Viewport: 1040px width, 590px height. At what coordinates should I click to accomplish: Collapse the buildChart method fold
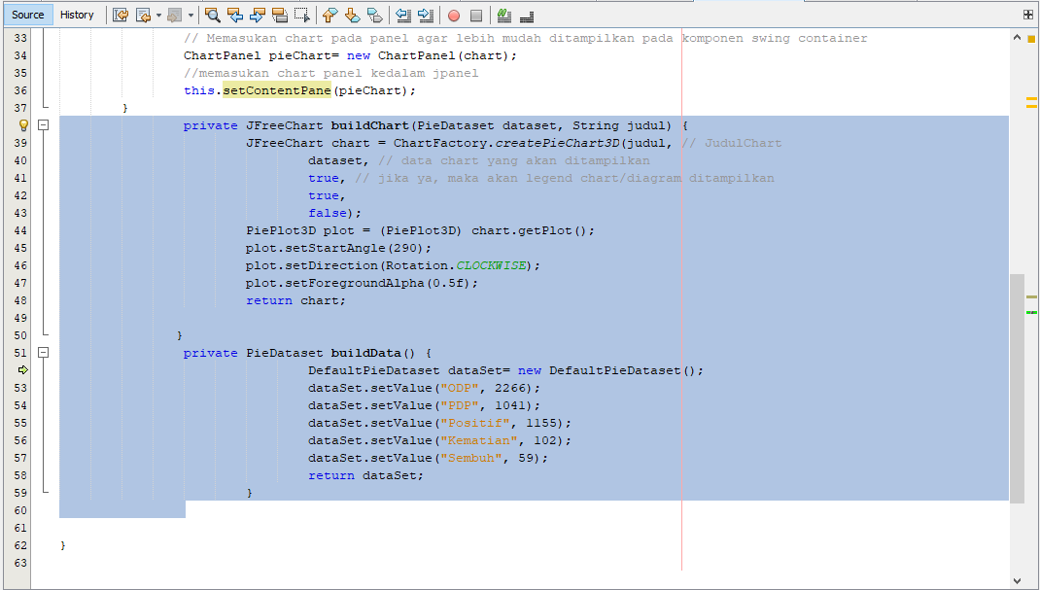click(x=43, y=124)
